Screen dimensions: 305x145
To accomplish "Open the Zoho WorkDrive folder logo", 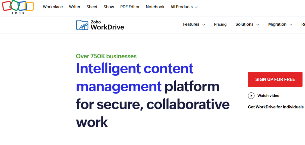I will [82, 25].
